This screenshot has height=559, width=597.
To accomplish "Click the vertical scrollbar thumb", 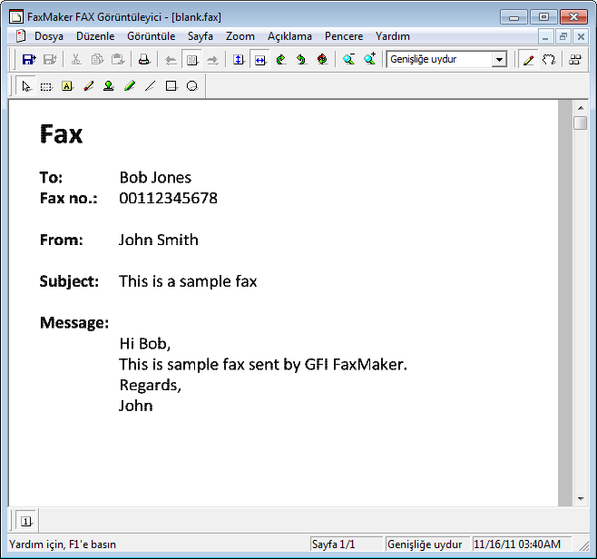I will point(581,123).
